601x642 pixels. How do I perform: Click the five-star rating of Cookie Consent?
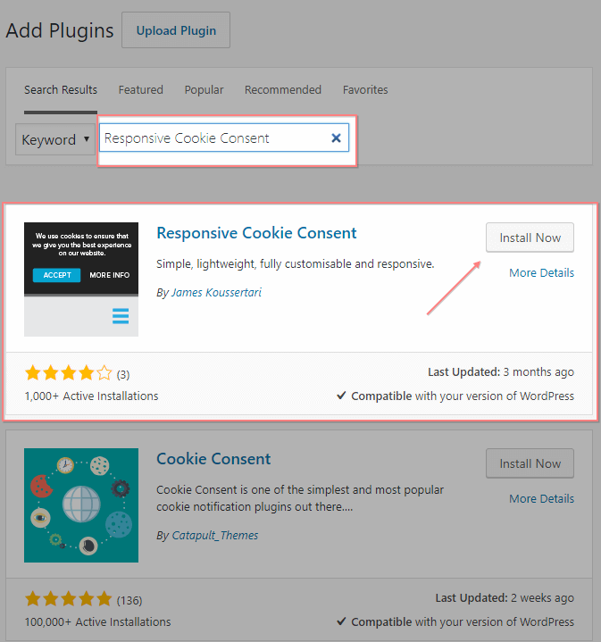point(69,599)
